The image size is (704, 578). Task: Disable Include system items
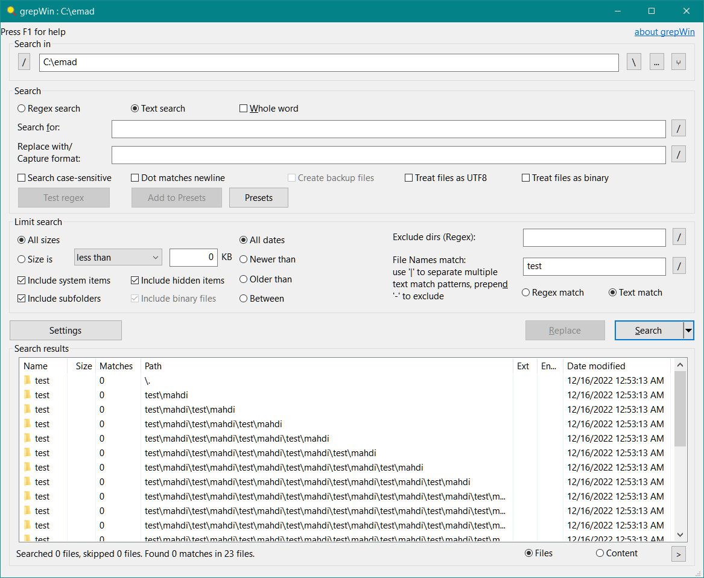(x=21, y=280)
